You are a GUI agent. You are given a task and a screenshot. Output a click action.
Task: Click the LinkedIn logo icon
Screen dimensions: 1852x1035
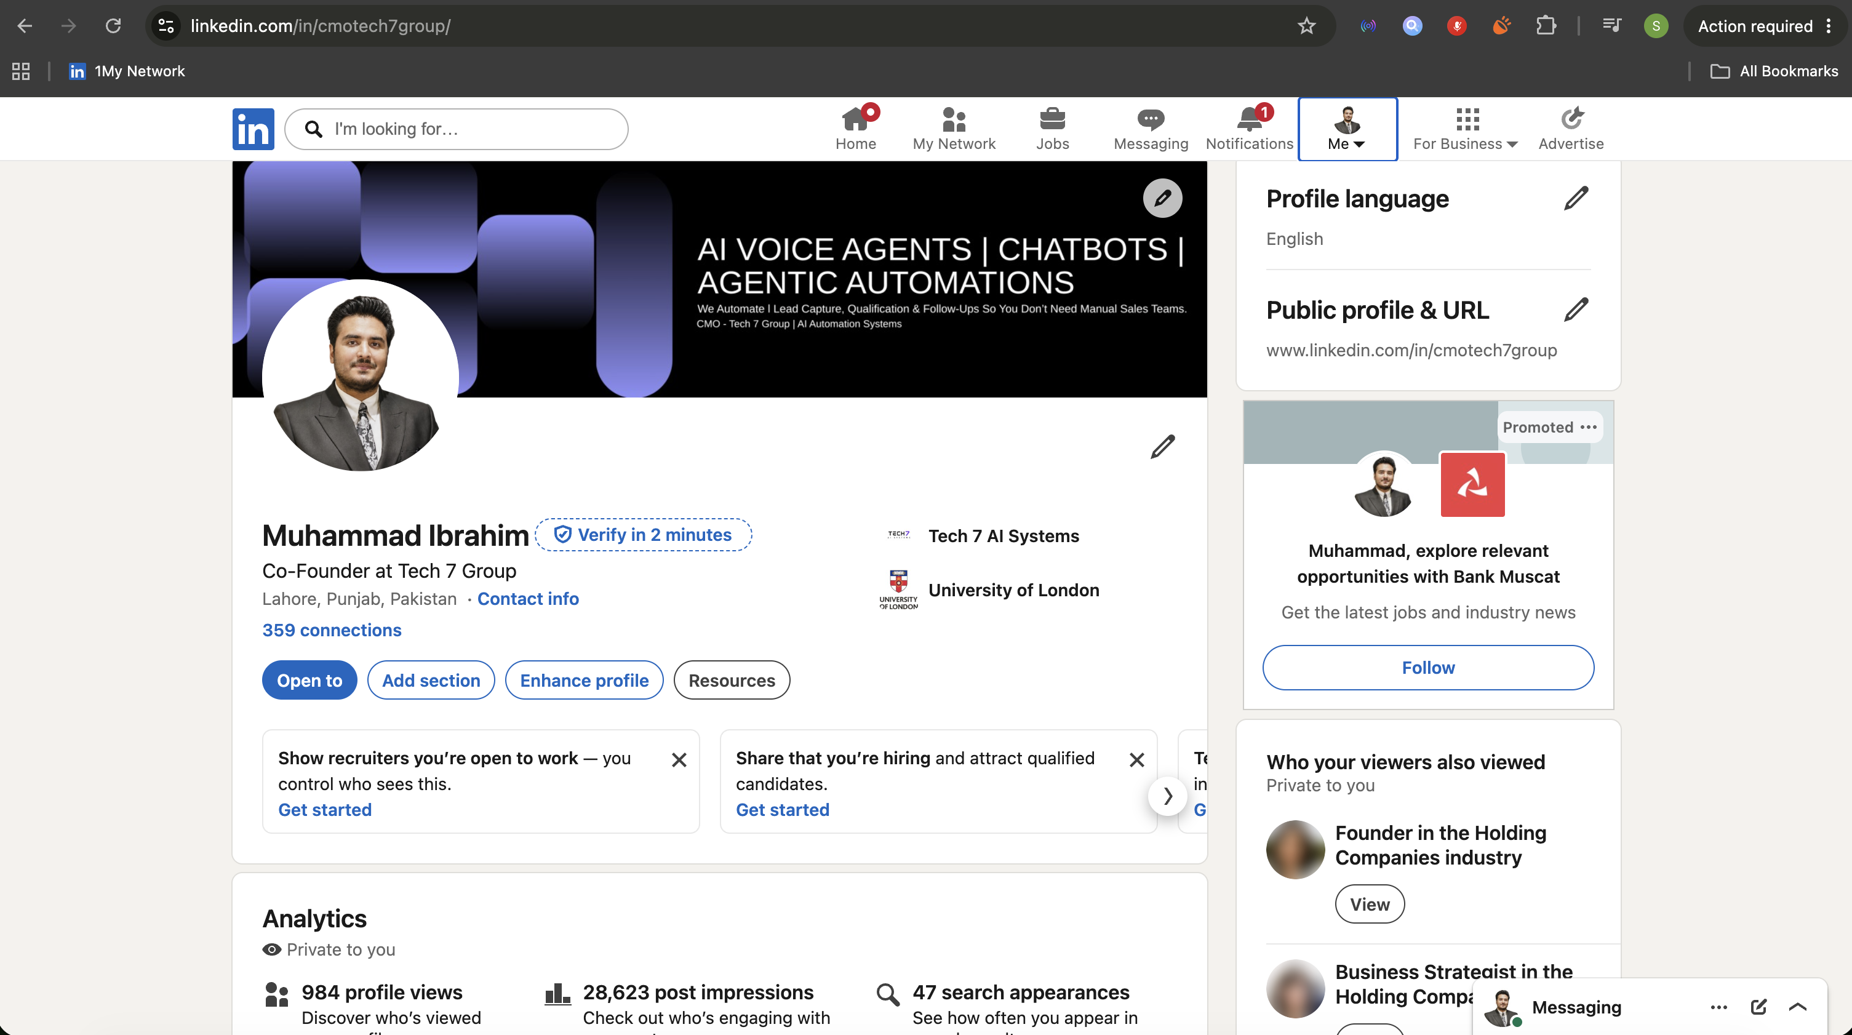pos(253,129)
